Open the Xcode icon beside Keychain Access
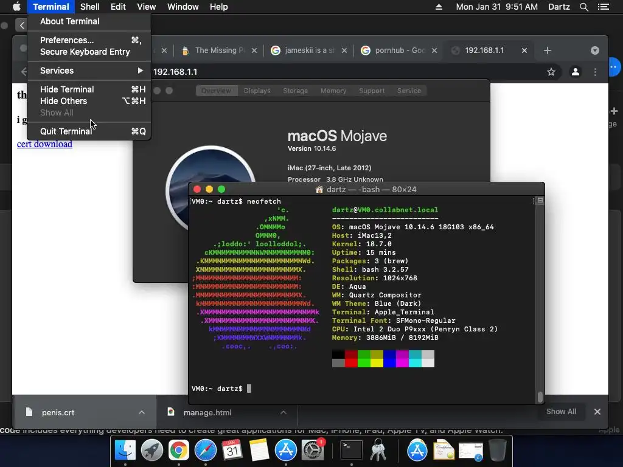The width and height of the screenshot is (623, 467). 417,450
